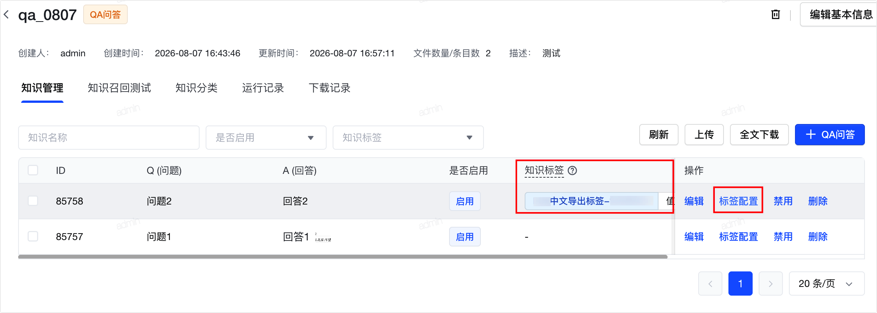Screen dimensions: 877x313
Task: Click 禁用 for row 85757
Action: (783, 237)
